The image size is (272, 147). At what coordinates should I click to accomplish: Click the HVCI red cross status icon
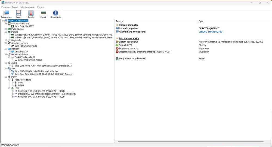(x=117, y=52)
